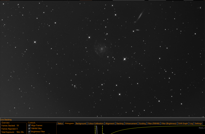205x134 pixels.
Task: Click the Frames Rejected count
Action: [17, 129]
